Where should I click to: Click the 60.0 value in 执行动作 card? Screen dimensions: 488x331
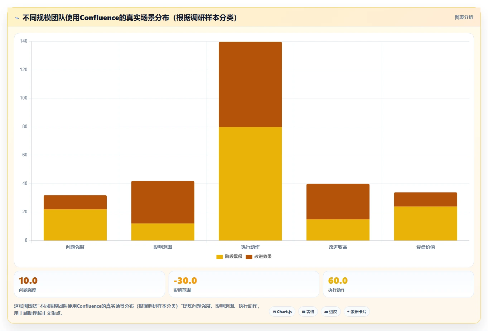(x=338, y=281)
